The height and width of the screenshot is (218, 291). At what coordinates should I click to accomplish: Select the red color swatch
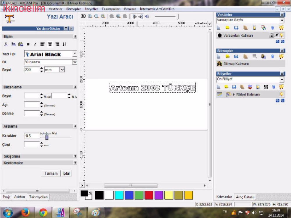149,195
